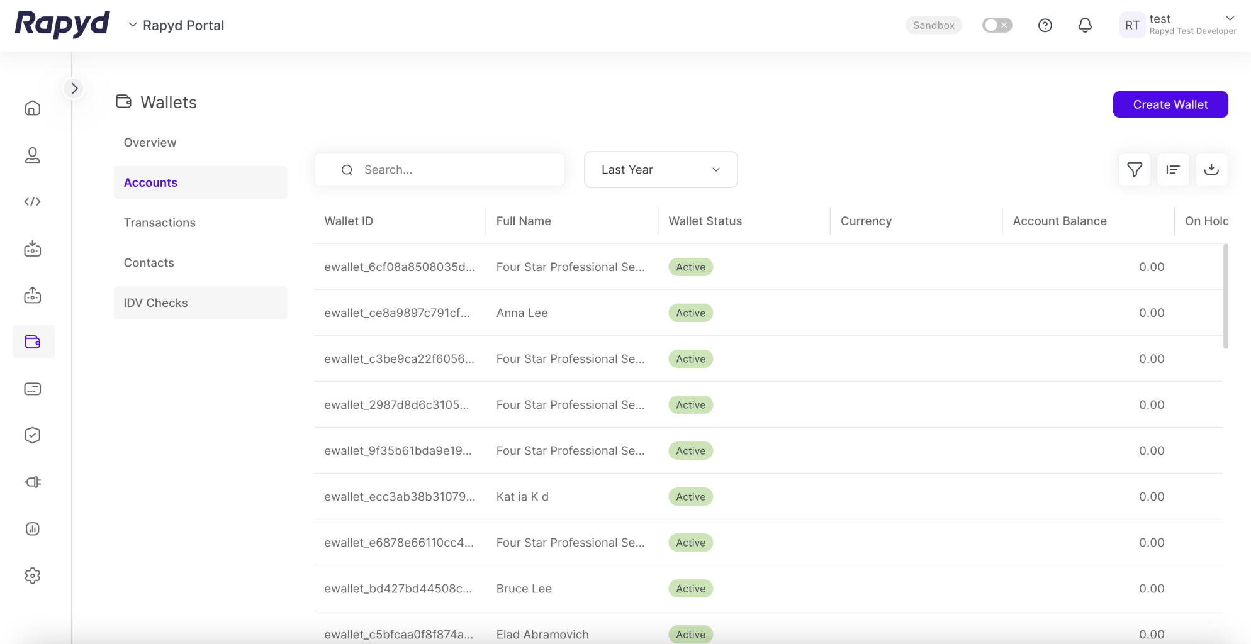This screenshot has height=644, width=1251.
Task: Open the IDV Checks section
Action: (x=200, y=303)
